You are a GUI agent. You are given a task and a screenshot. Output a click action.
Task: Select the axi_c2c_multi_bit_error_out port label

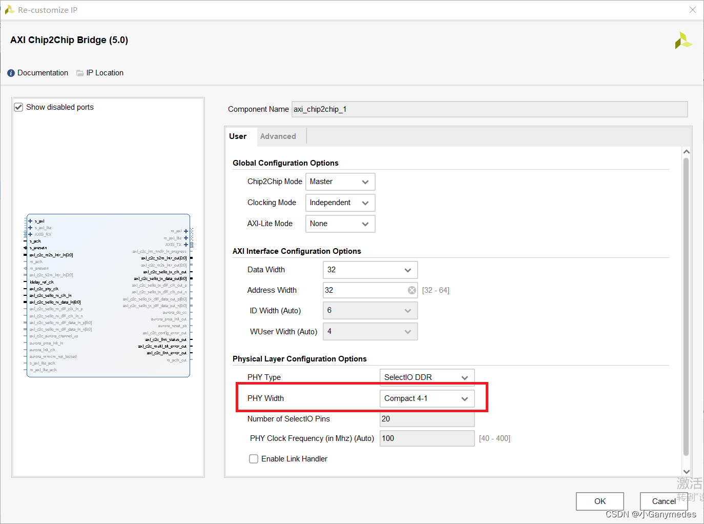(162, 346)
